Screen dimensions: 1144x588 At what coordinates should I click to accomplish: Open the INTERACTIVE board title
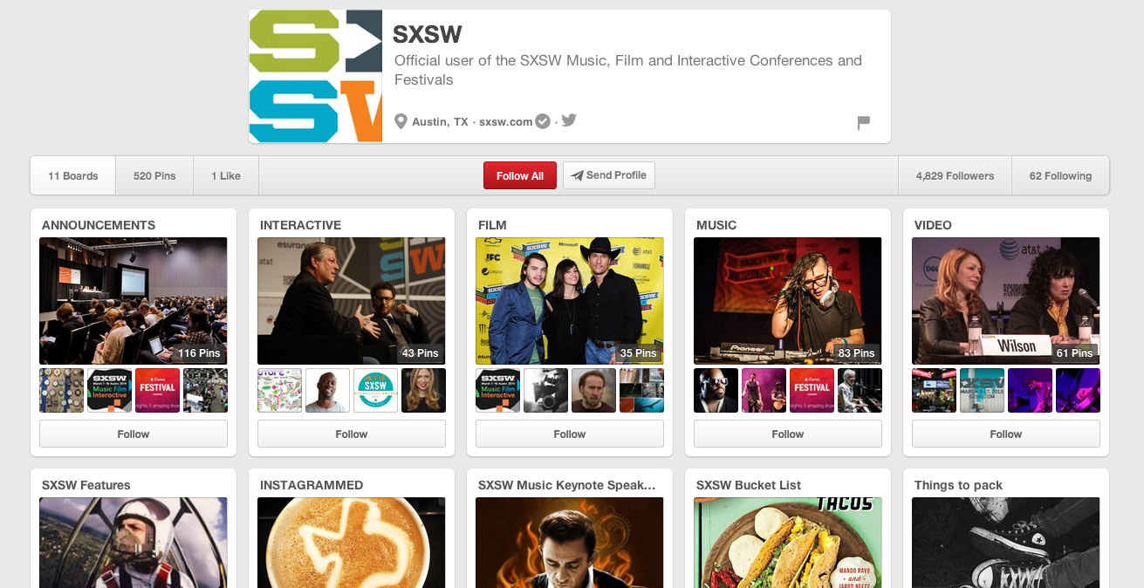point(301,225)
